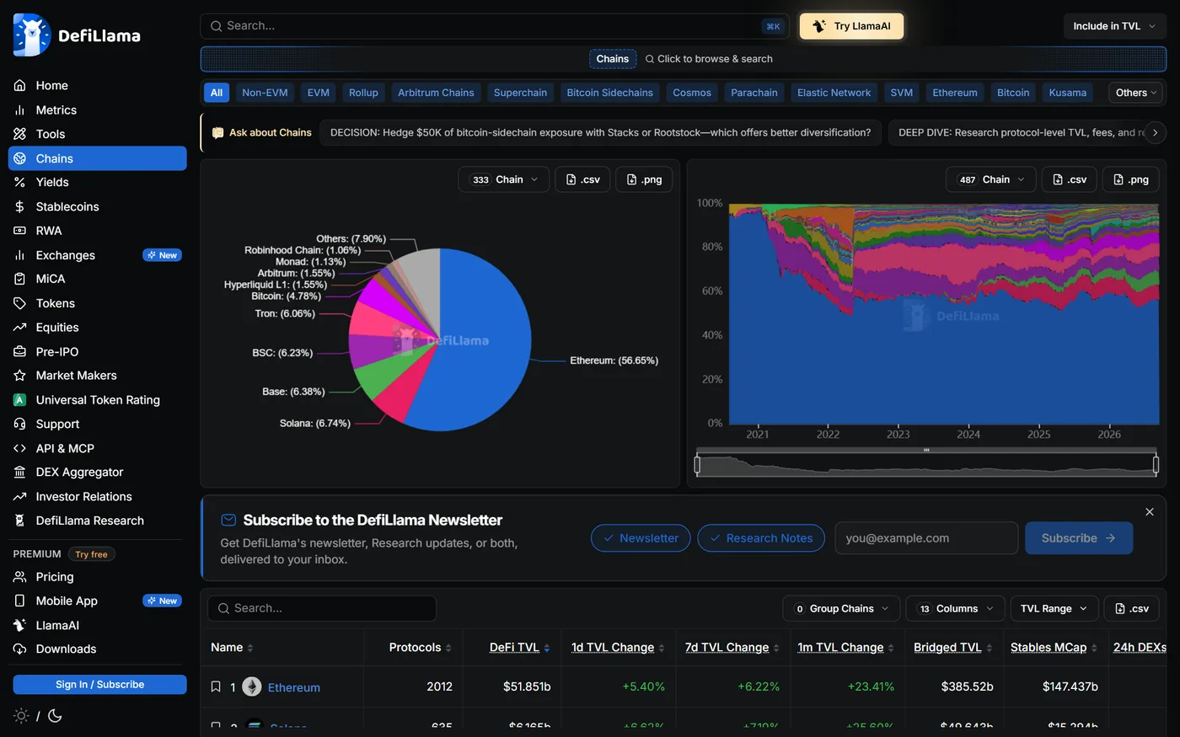
Task: Open the Include in TVL dropdown
Action: click(x=1114, y=26)
